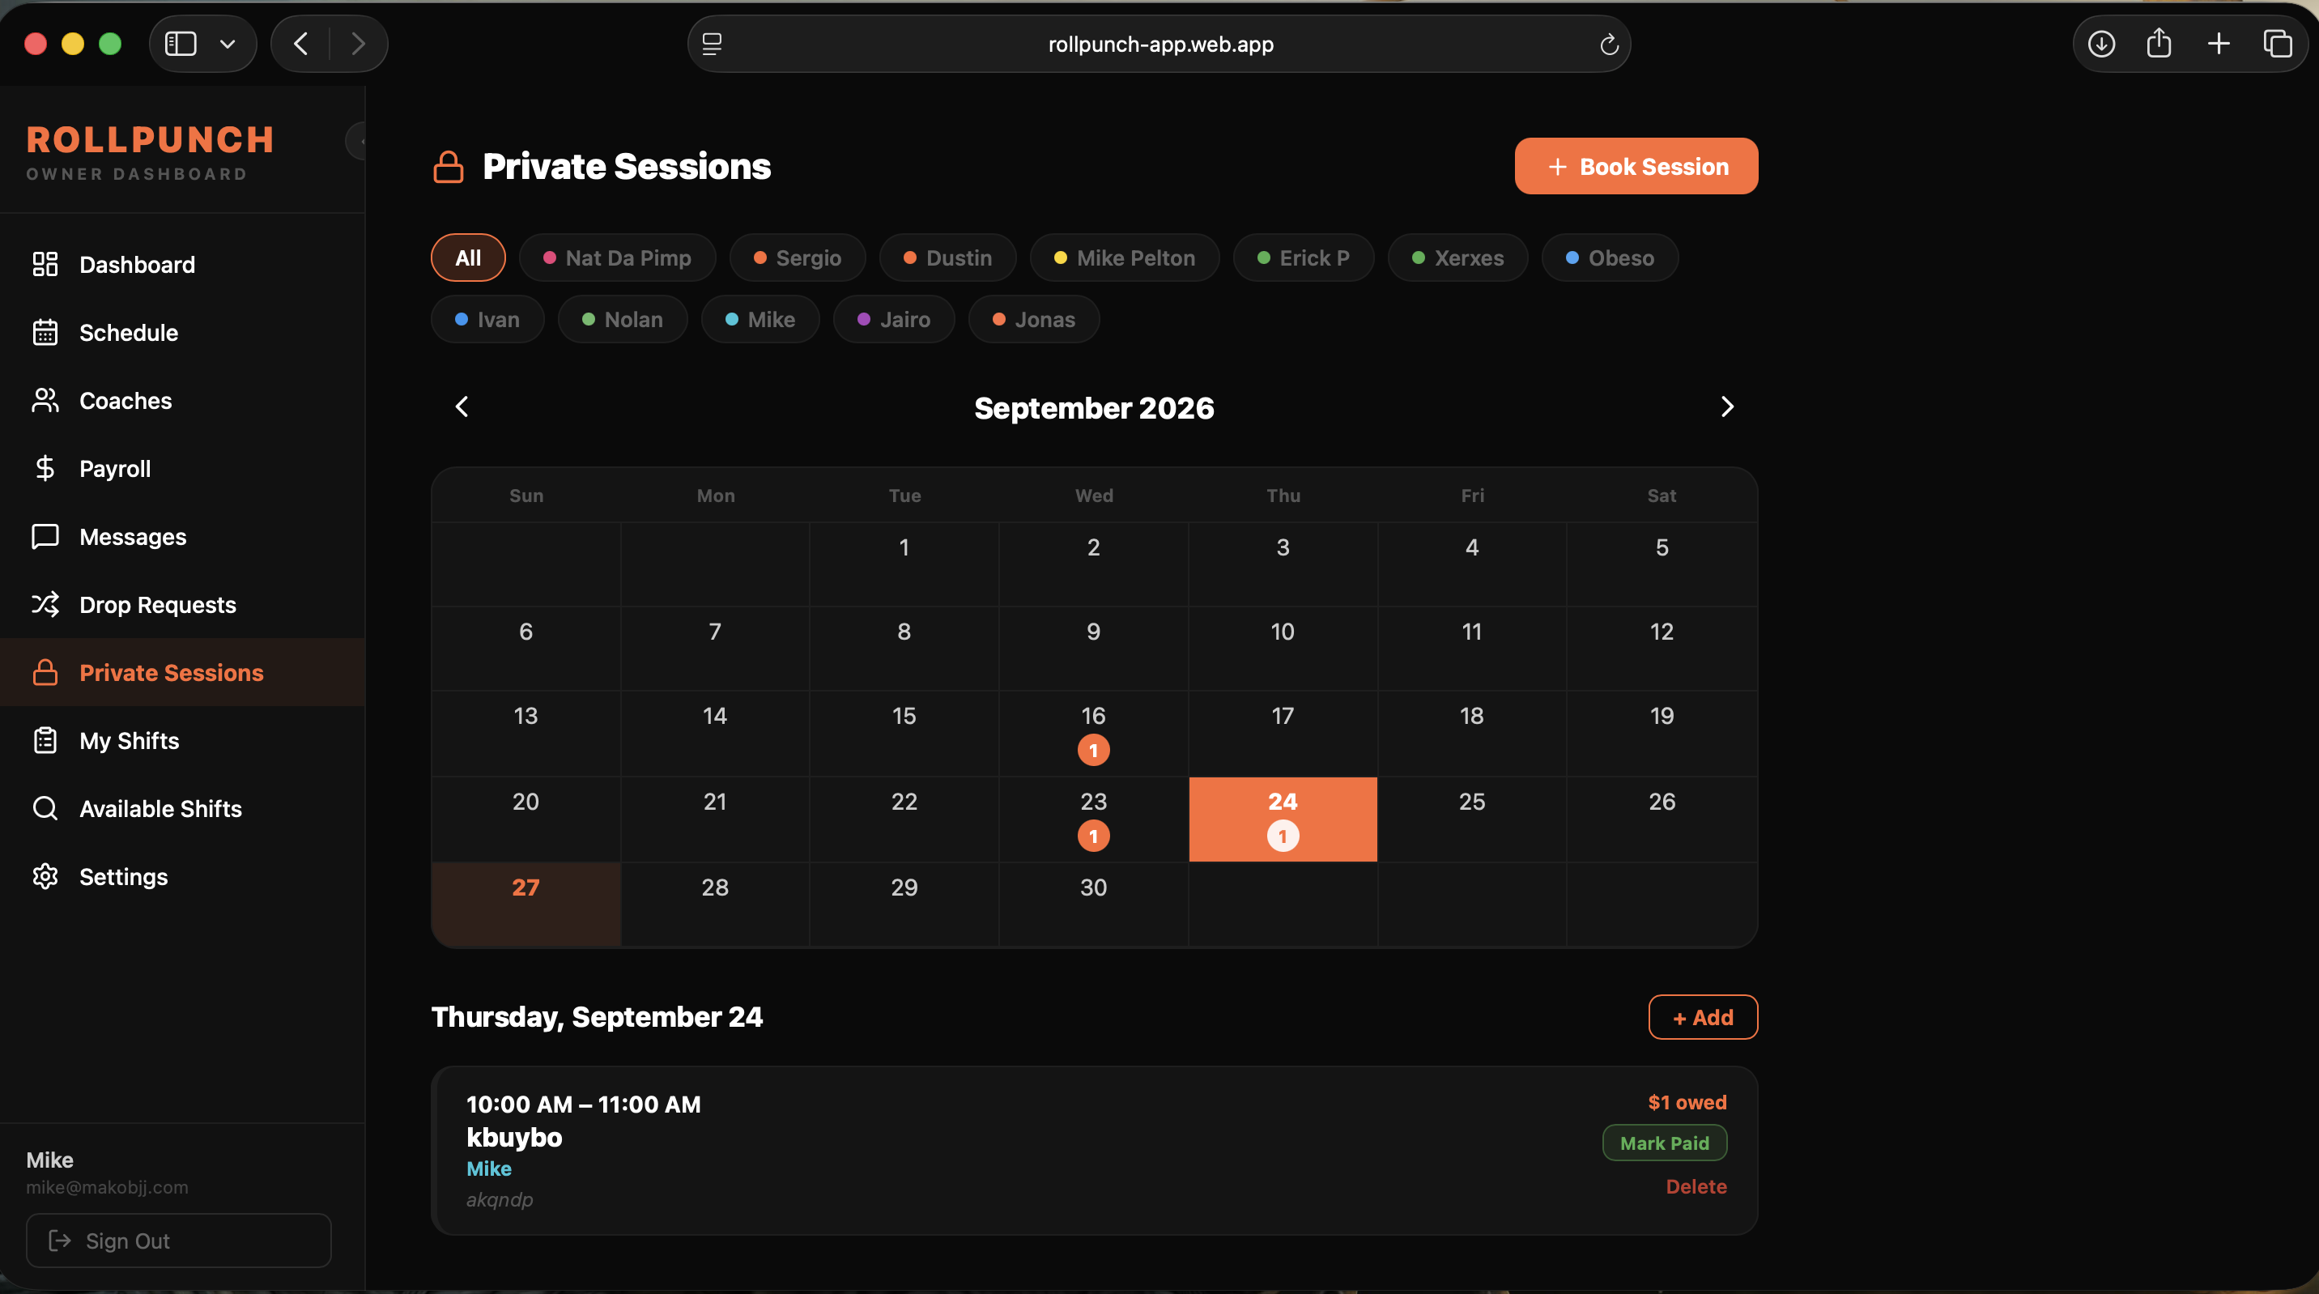The image size is (2319, 1294).
Task: Select September 16 on the calendar
Action: (1093, 733)
